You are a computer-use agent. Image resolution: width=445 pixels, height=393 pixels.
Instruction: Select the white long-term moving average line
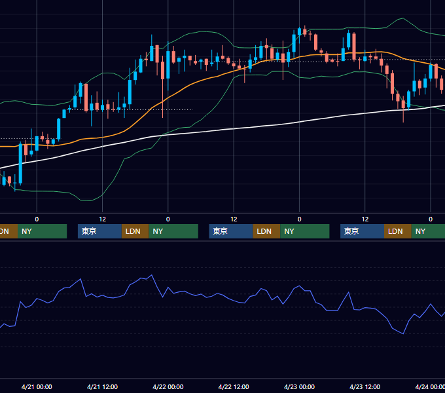tap(233, 129)
